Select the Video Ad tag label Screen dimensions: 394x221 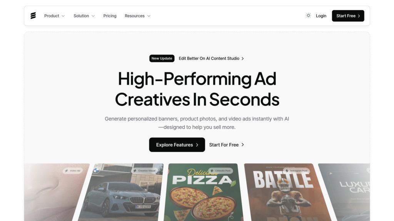(x=73, y=171)
